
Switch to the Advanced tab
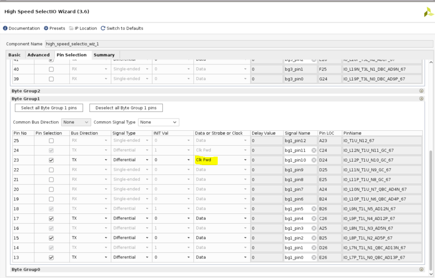(x=38, y=55)
